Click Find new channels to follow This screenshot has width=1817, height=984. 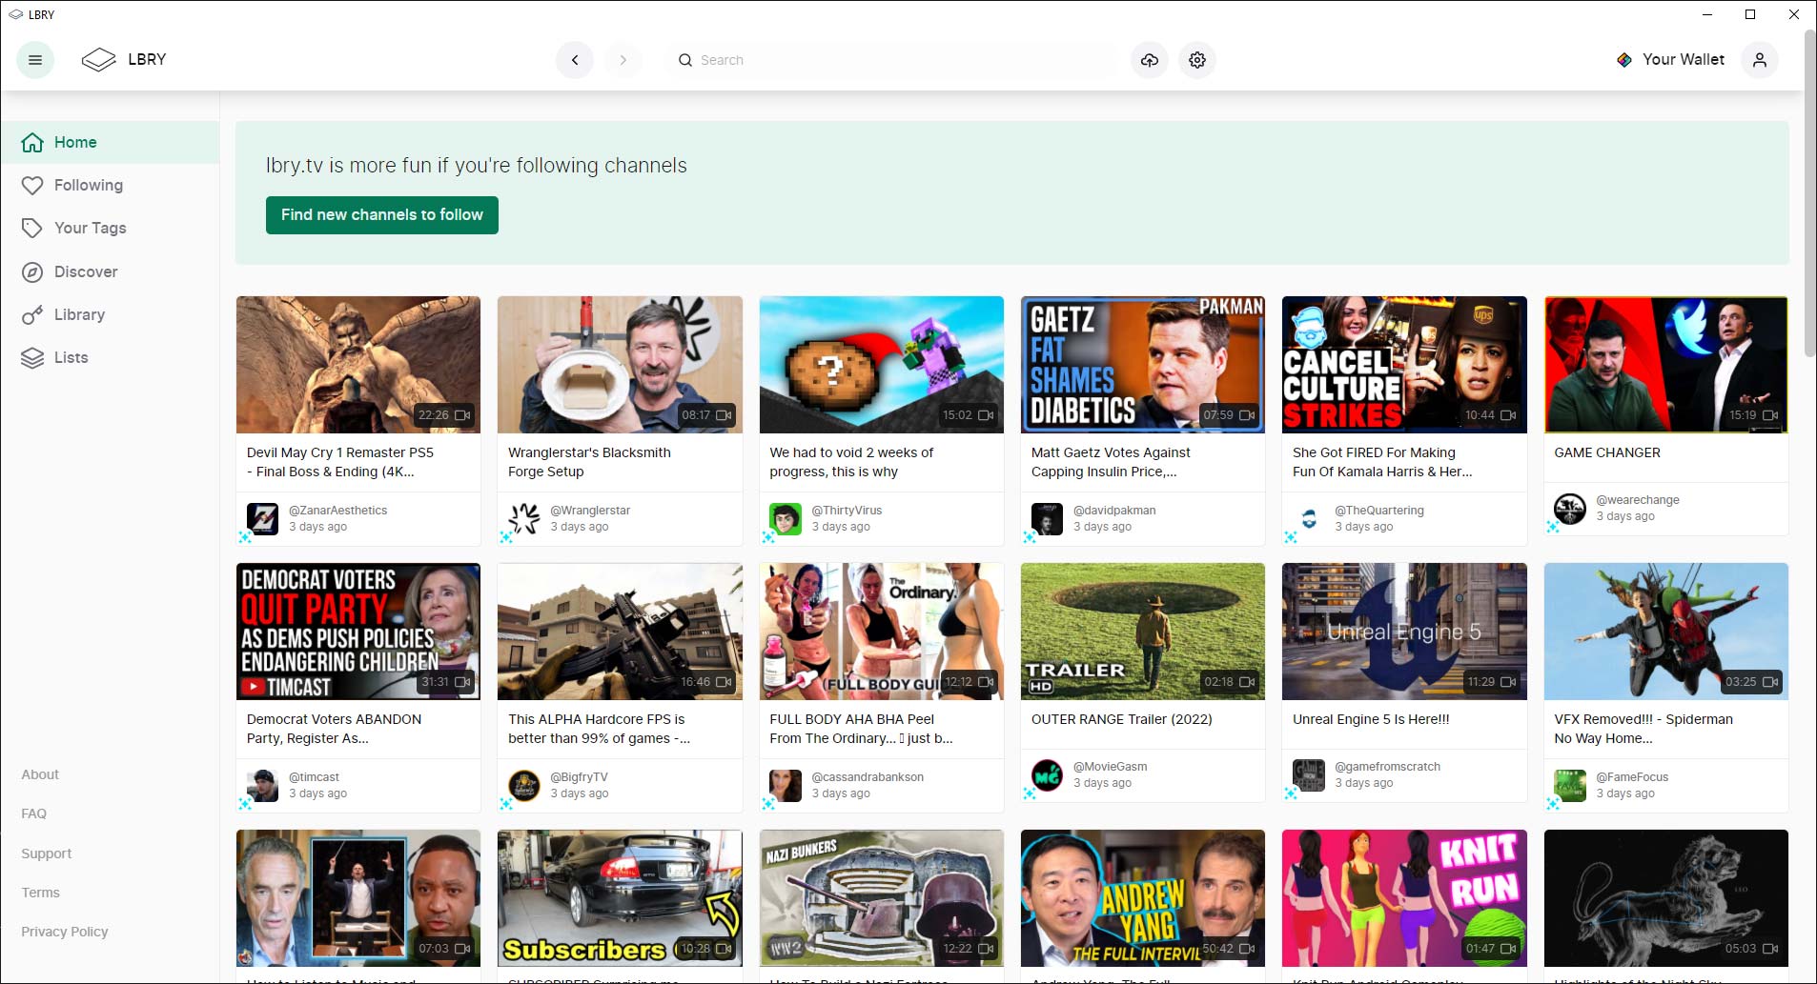(382, 215)
